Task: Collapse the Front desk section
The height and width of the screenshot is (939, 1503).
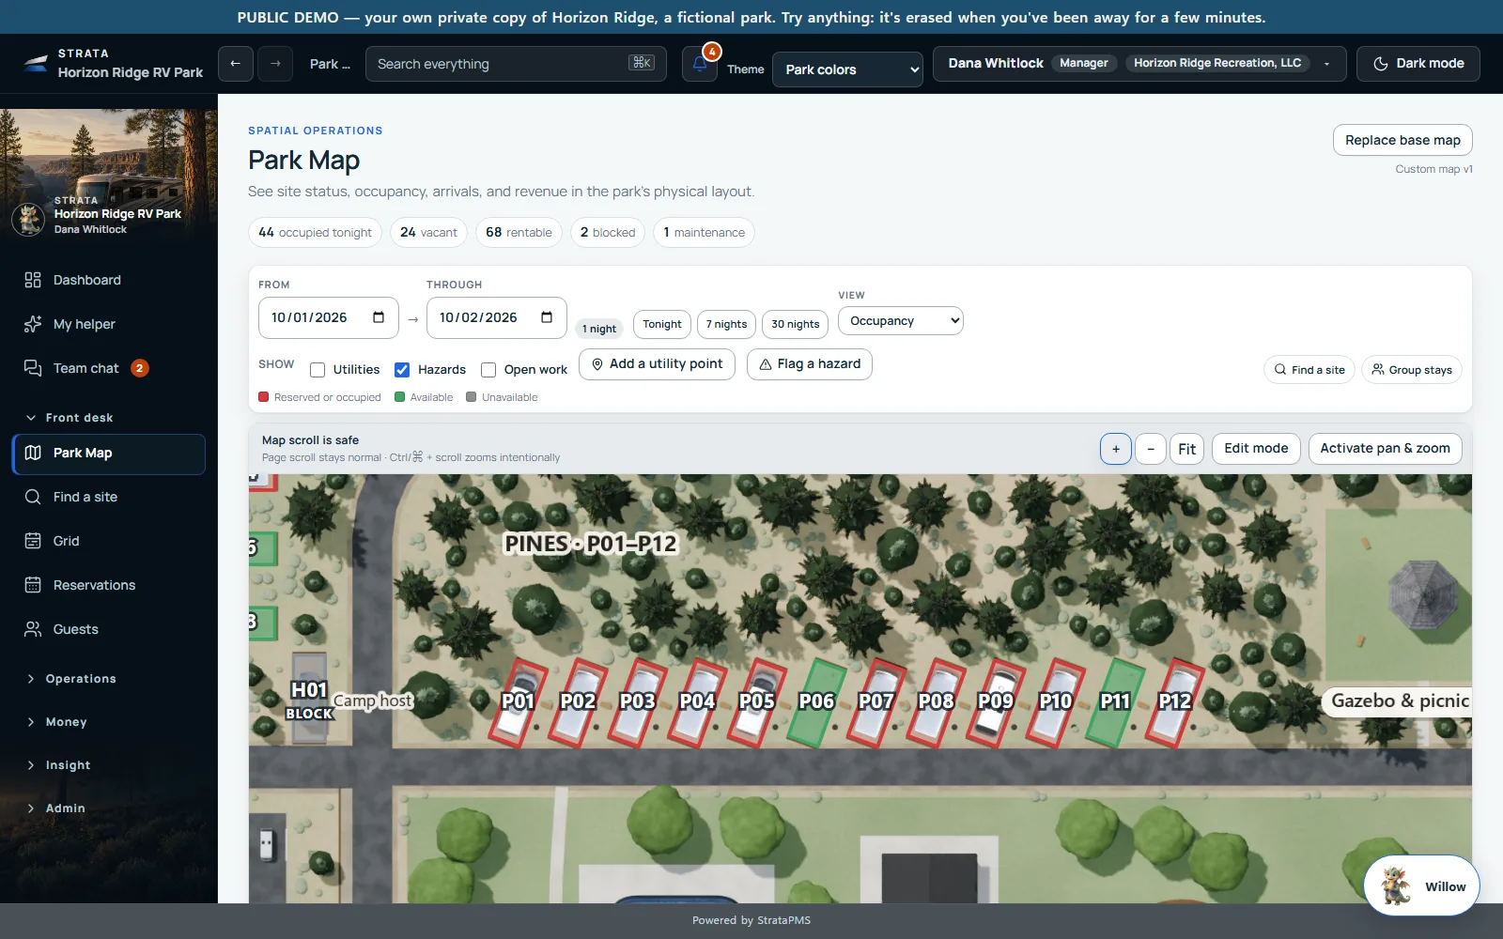Action: (x=79, y=418)
